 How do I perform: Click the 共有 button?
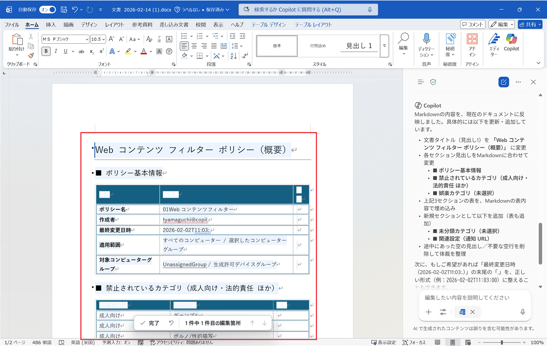coord(530,24)
